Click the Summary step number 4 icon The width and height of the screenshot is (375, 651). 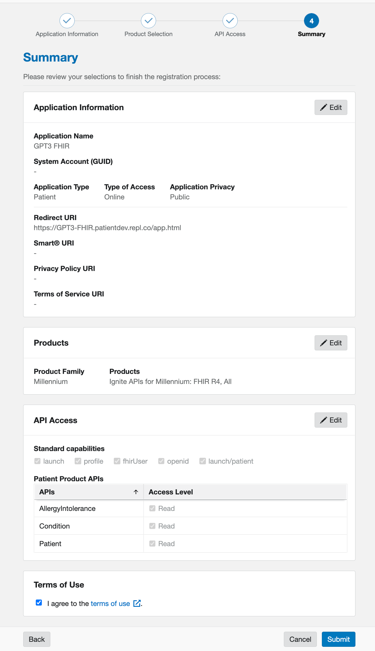(312, 21)
